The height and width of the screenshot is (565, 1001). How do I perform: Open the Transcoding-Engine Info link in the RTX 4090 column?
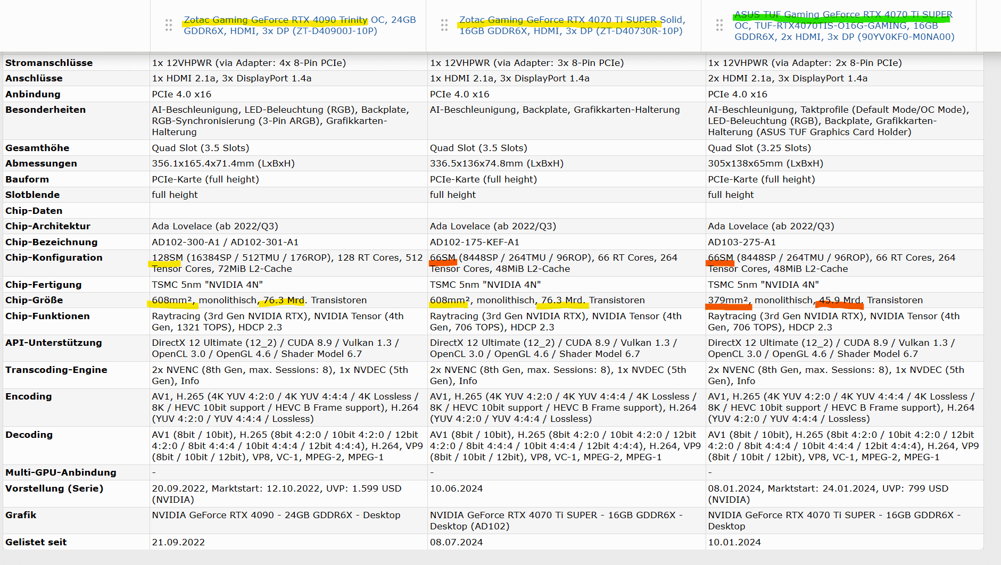point(189,381)
